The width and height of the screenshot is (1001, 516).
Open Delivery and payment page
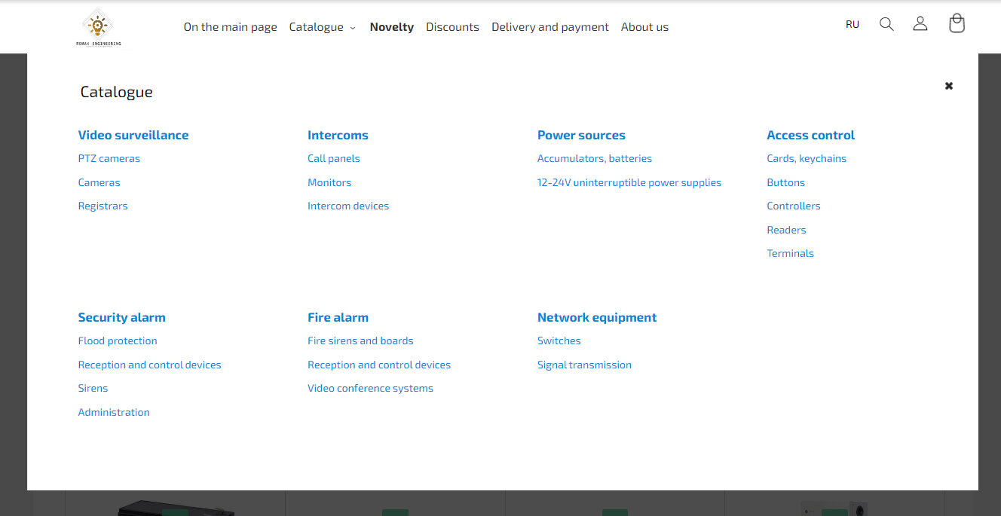click(x=549, y=27)
